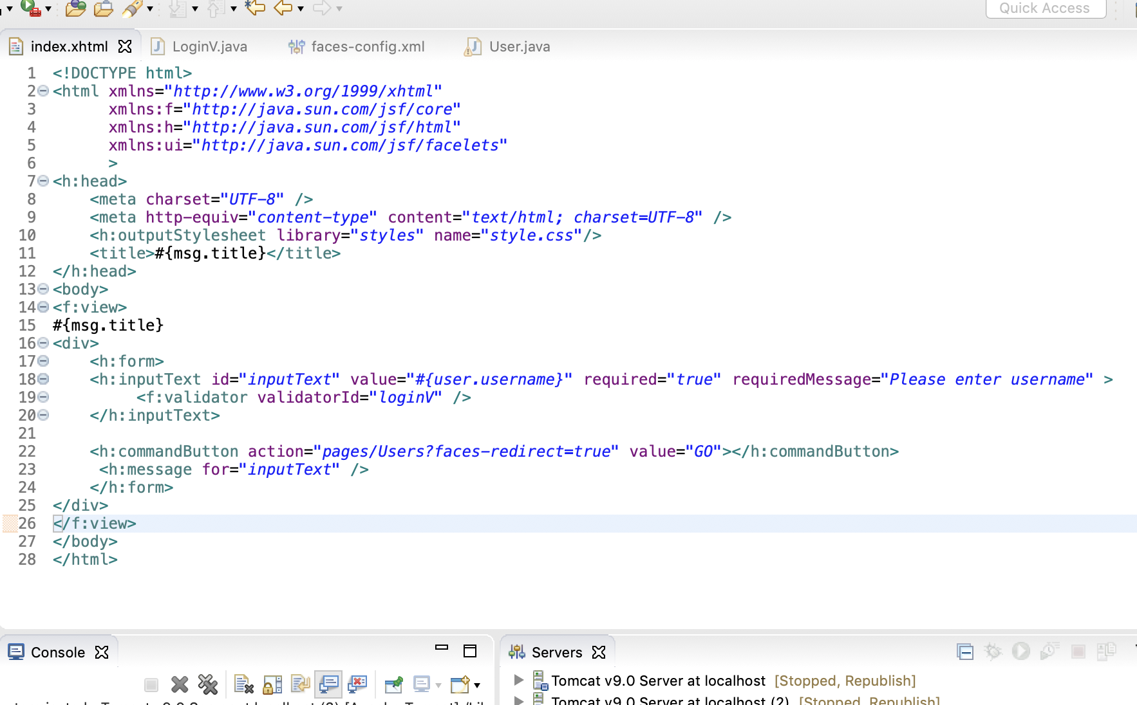
Task: Collapse the f:validator fold on line 19
Action: 43,397
